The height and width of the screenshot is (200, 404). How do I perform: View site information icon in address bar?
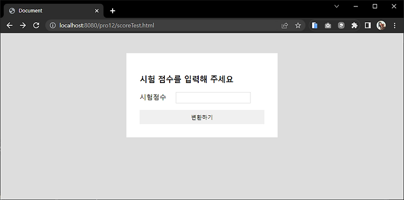pos(53,25)
